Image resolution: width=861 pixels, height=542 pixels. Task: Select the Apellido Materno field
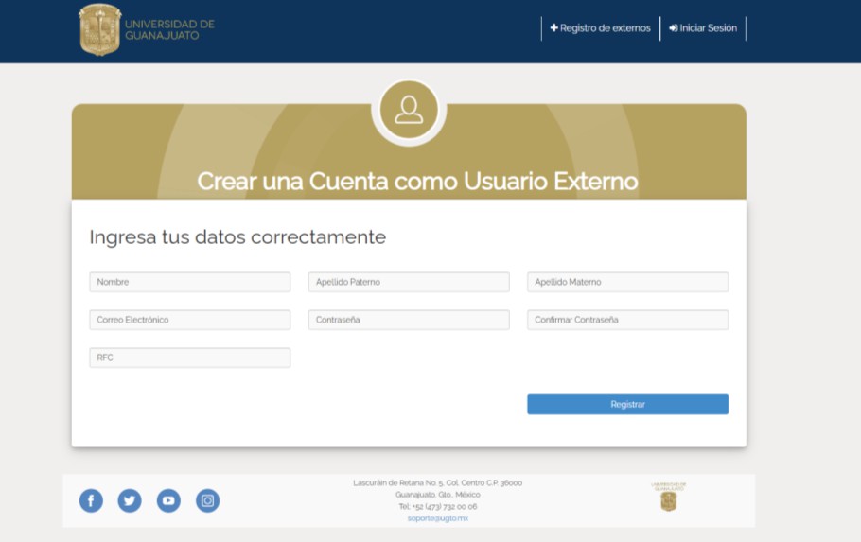click(627, 282)
